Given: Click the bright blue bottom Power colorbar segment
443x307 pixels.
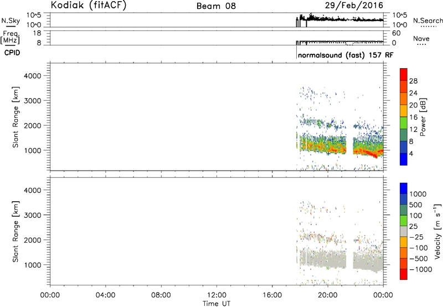Looking at the screenshot, I should (x=404, y=159).
